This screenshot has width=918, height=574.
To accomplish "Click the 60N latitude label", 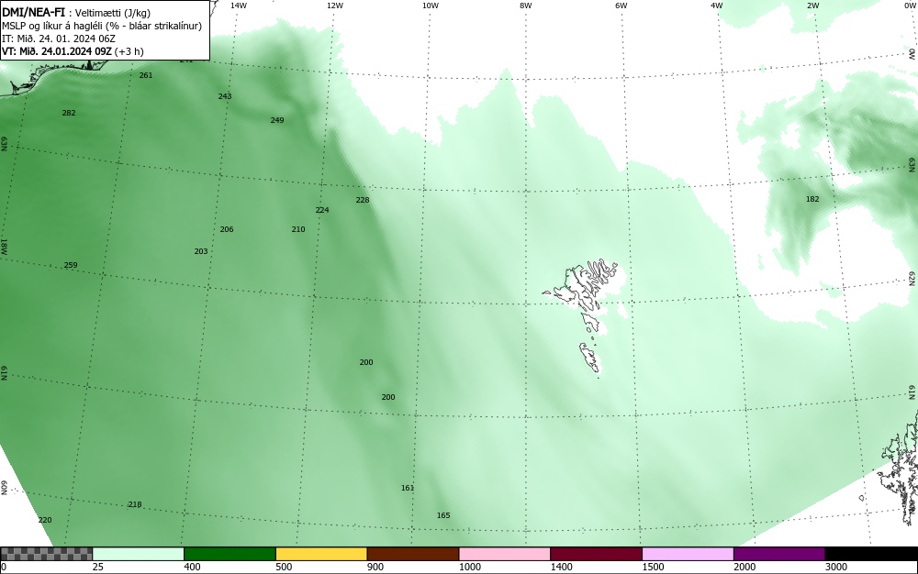I will tap(4, 488).
